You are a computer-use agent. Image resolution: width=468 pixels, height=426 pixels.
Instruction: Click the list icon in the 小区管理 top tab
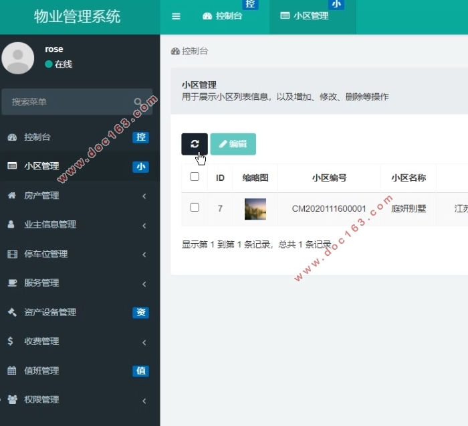(285, 15)
